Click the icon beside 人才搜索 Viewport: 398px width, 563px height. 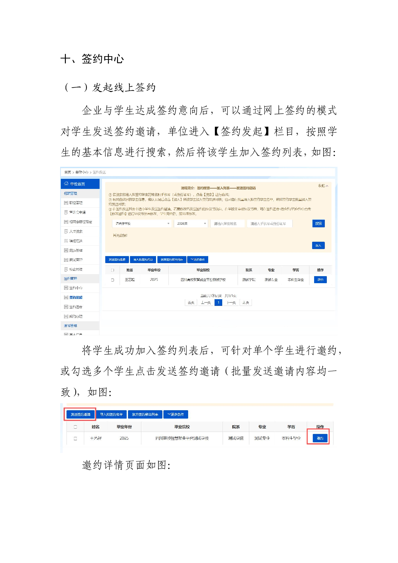pyautogui.click(x=66, y=231)
